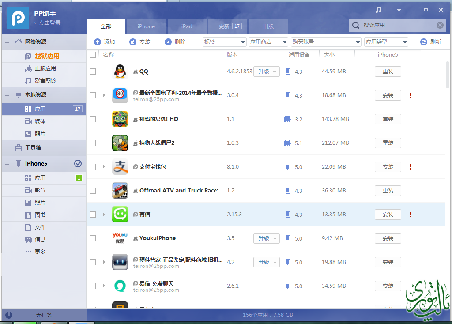The width and height of the screenshot is (452, 324).
Task: Toggle the select-all checkbox in header
Action: 93,55
